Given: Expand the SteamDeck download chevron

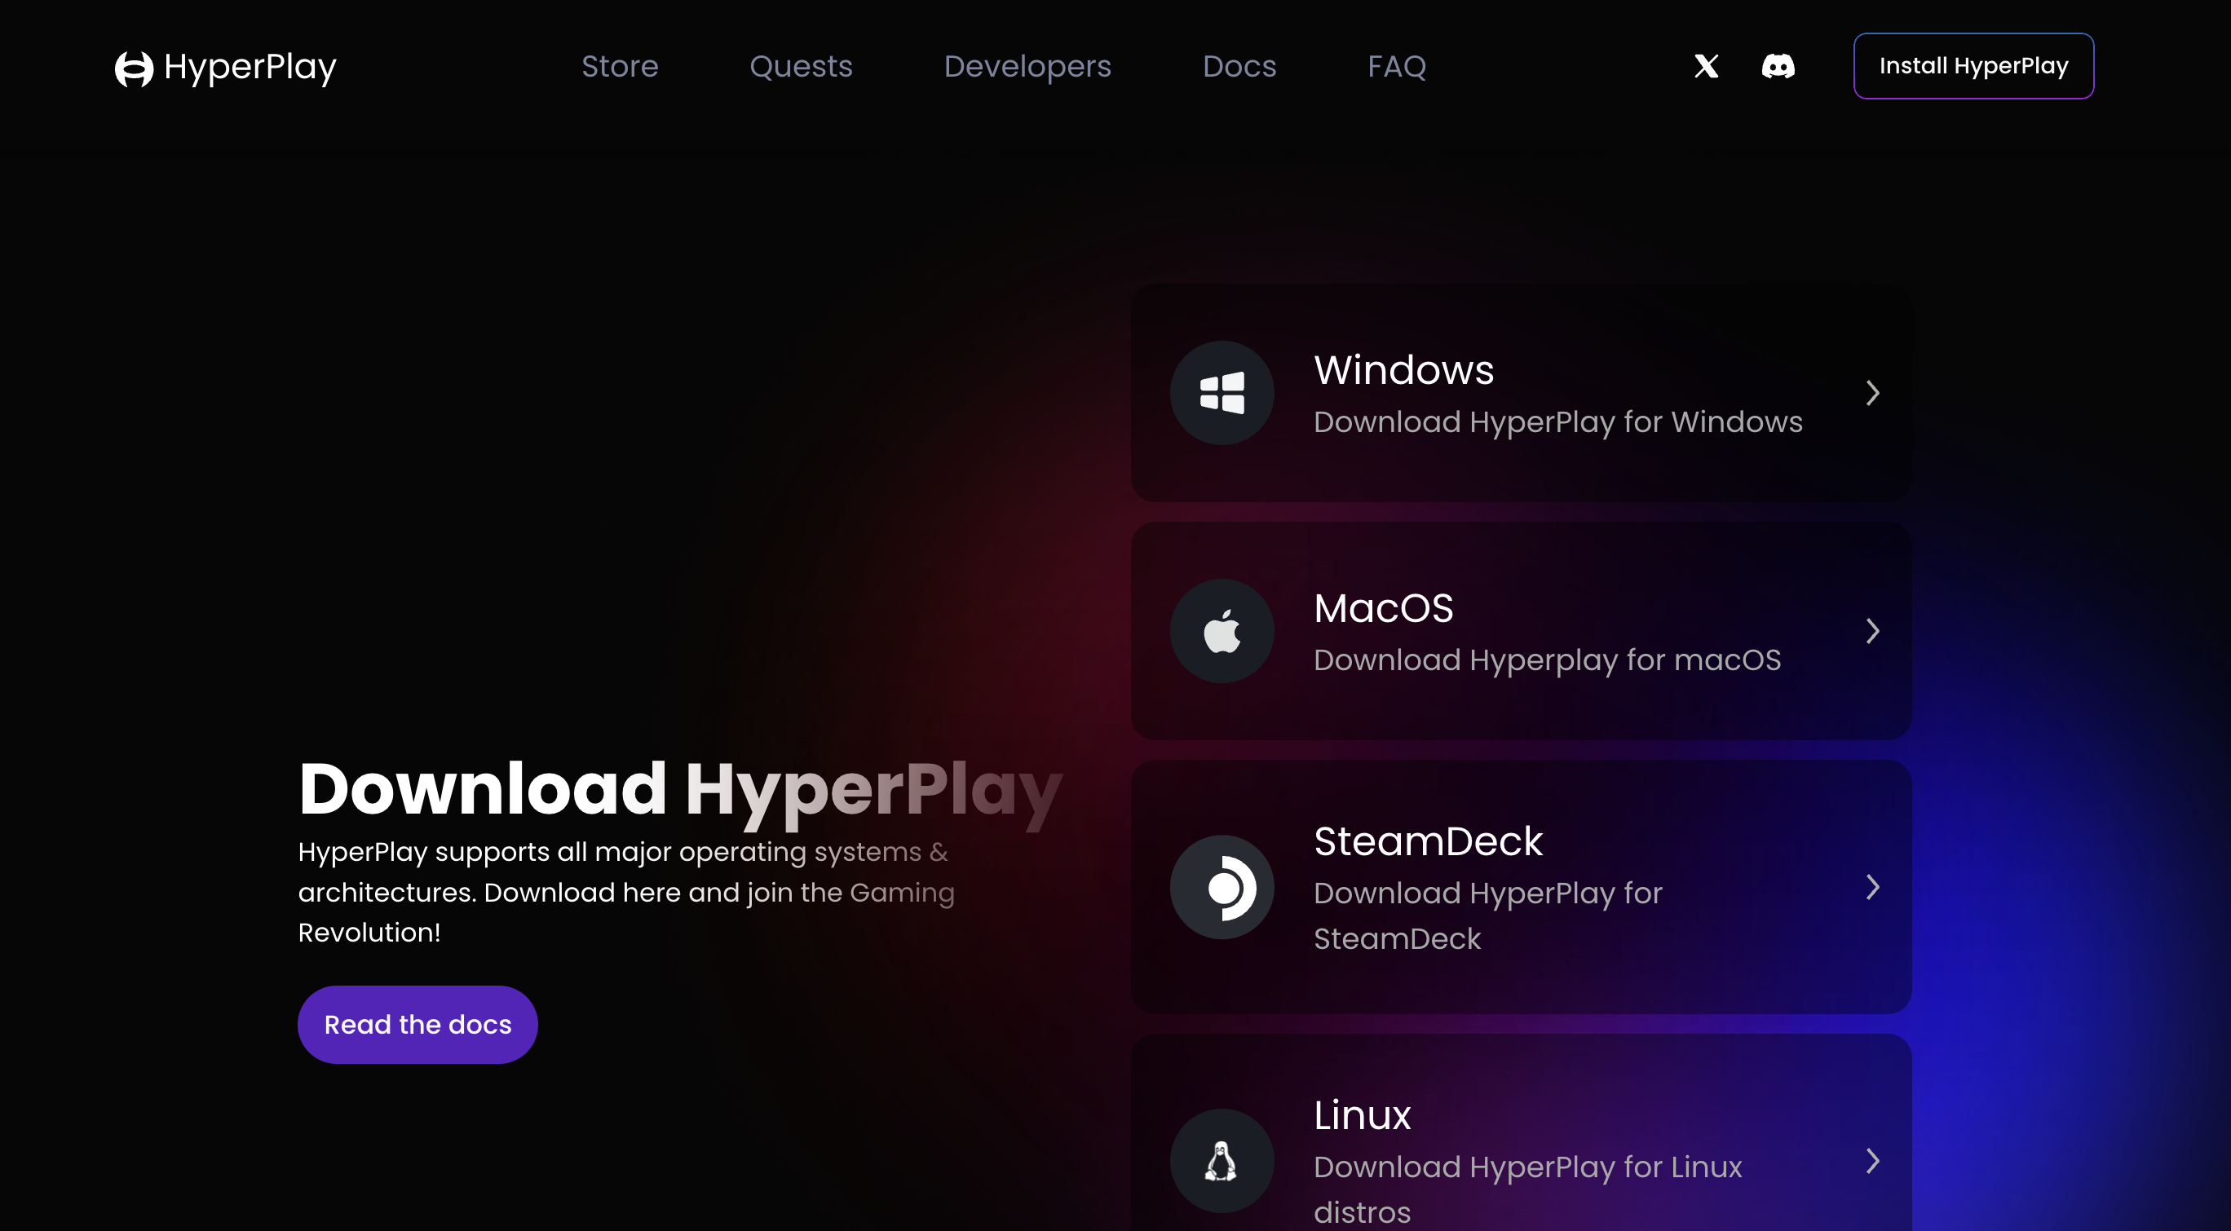Looking at the screenshot, I should 1872,887.
